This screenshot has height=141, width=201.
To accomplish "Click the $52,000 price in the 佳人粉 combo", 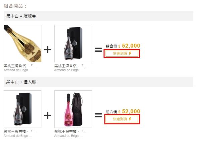I will [129, 111].
